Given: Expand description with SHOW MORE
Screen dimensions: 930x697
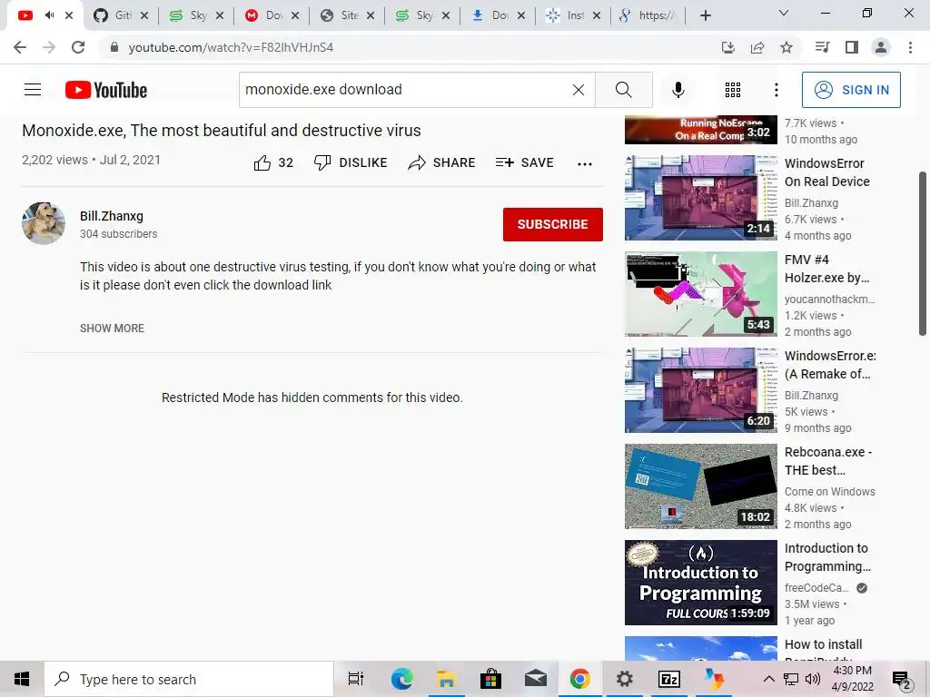Looking at the screenshot, I should pos(112,329).
